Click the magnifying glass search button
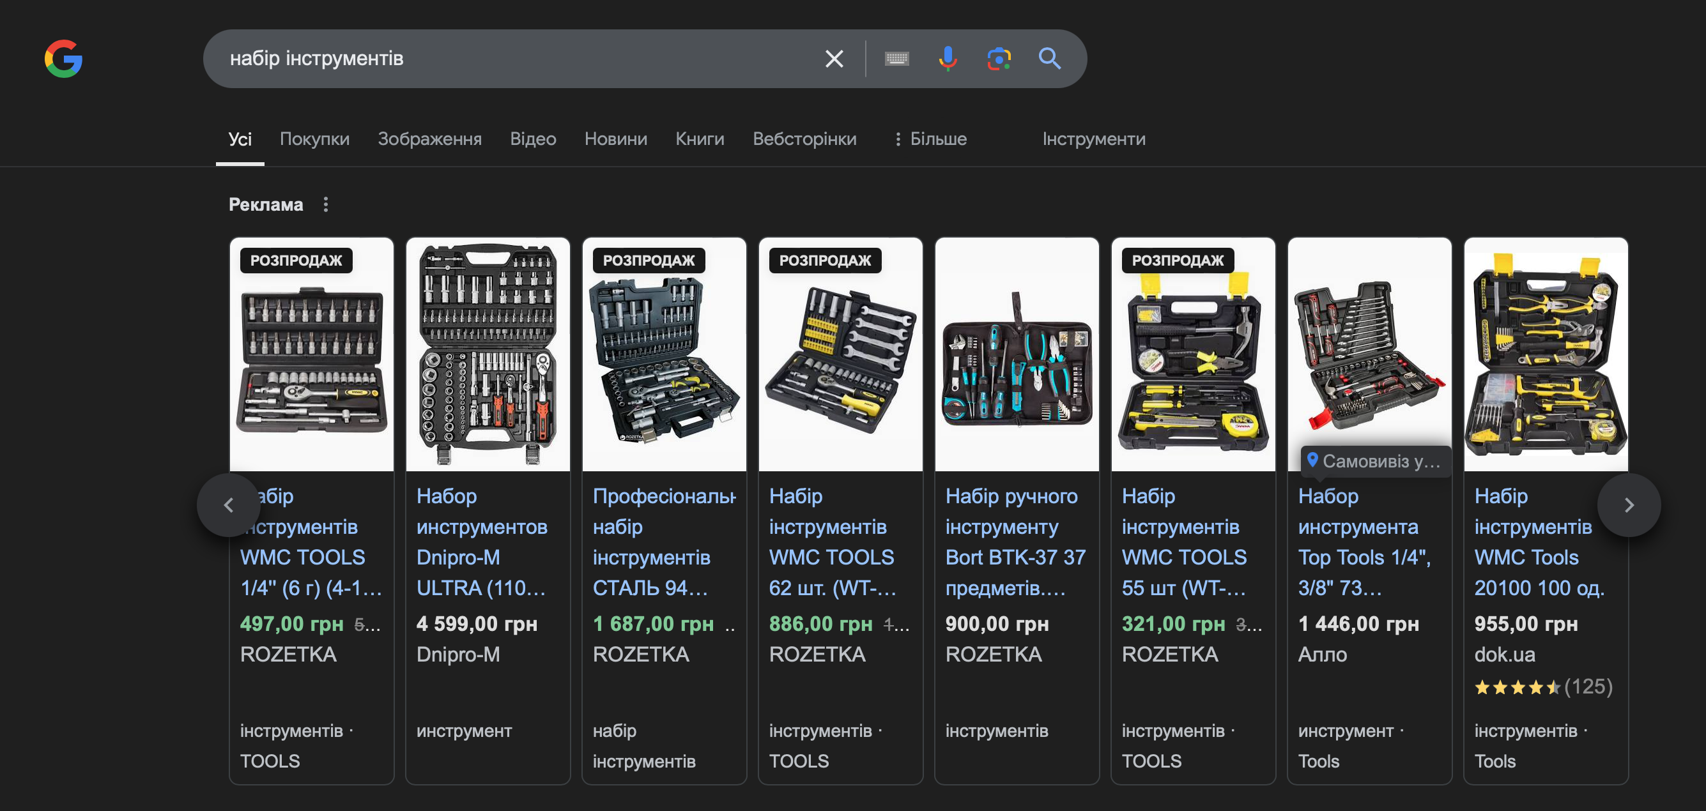Image resolution: width=1706 pixels, height=811 pixels. (x=1050, y=59)
